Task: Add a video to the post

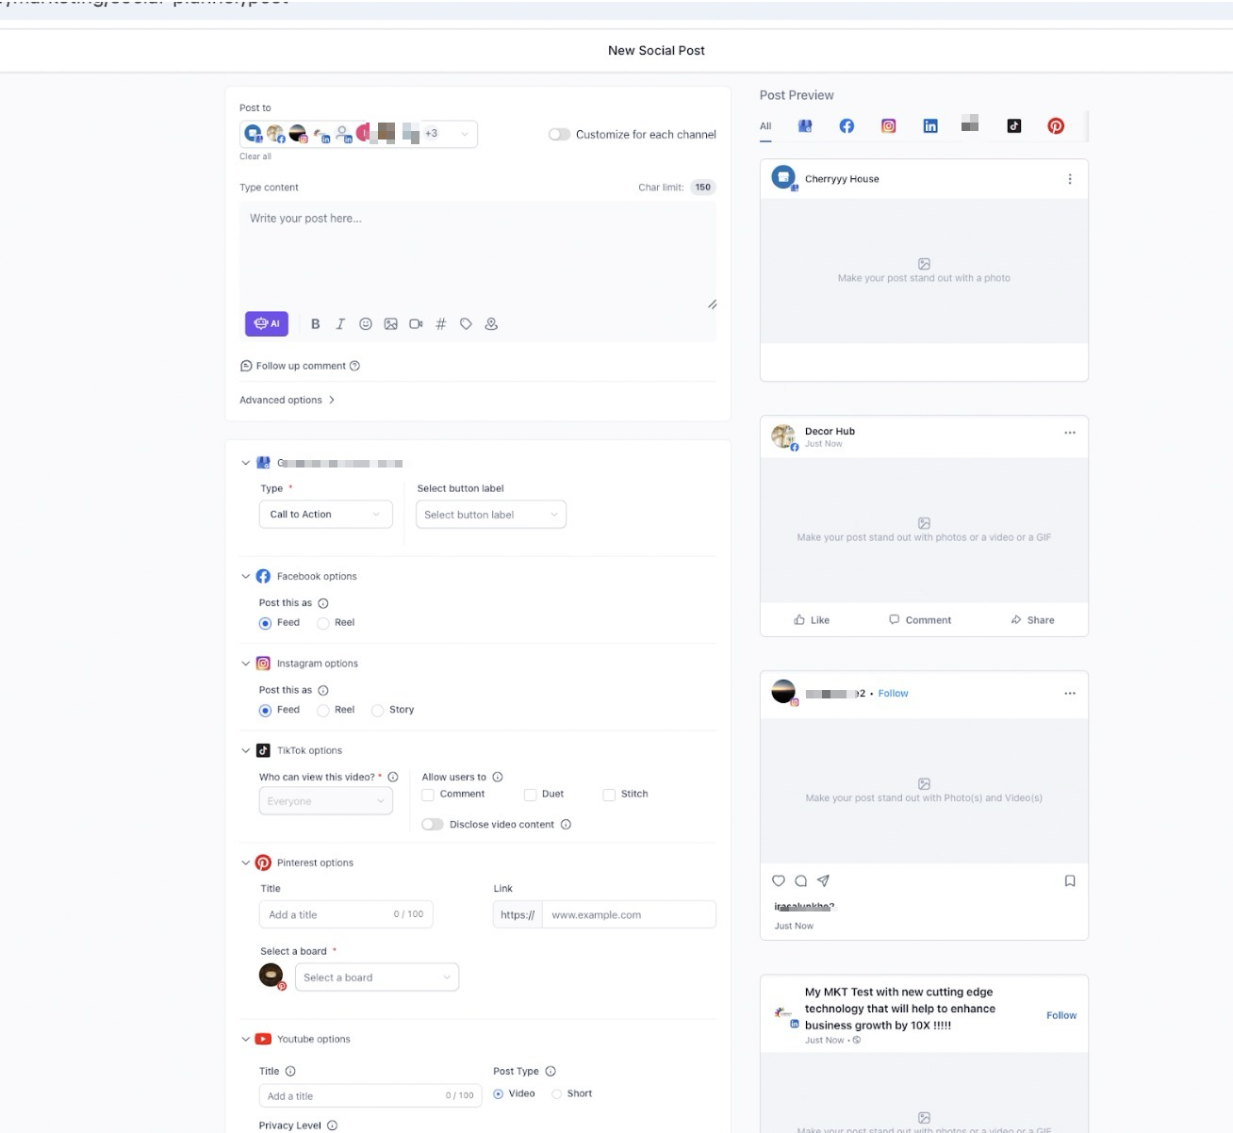Action: click(x=416, y=324)
